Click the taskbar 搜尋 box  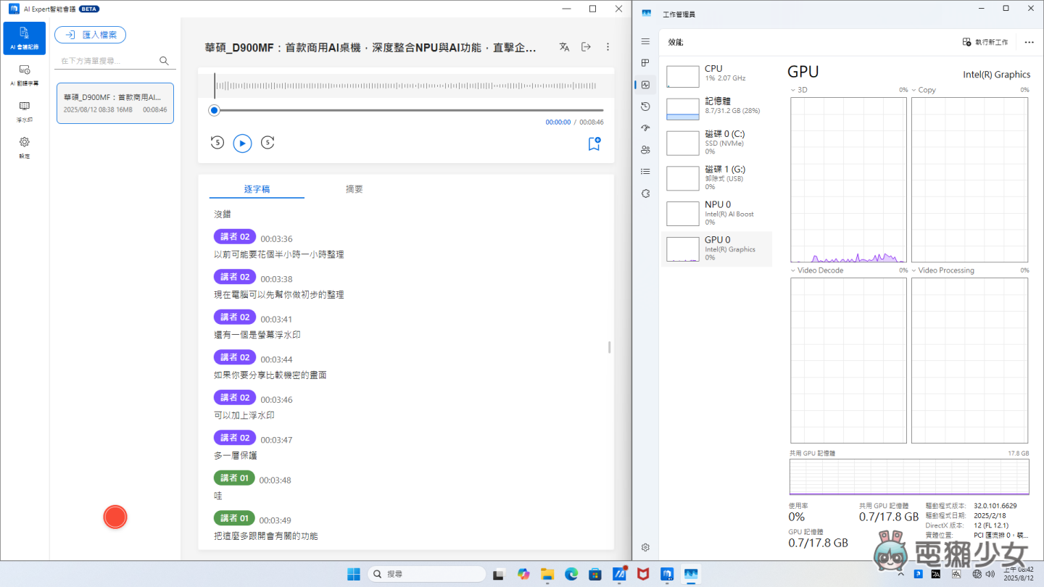tap(426, 574)
